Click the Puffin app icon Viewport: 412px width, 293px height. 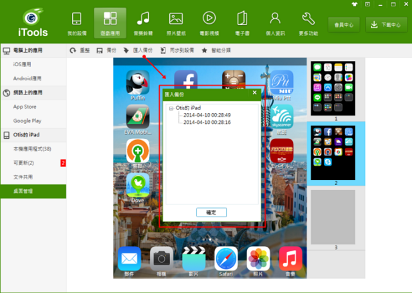138,82
